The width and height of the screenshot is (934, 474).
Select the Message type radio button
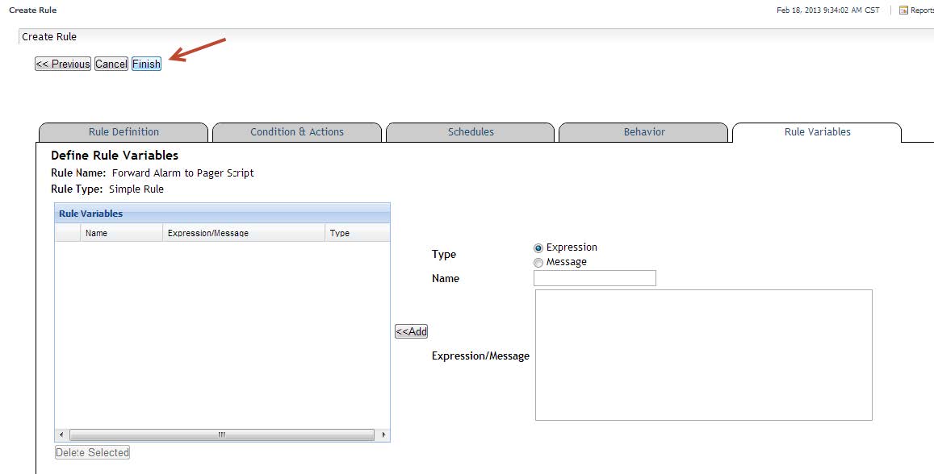click(538, 263)
